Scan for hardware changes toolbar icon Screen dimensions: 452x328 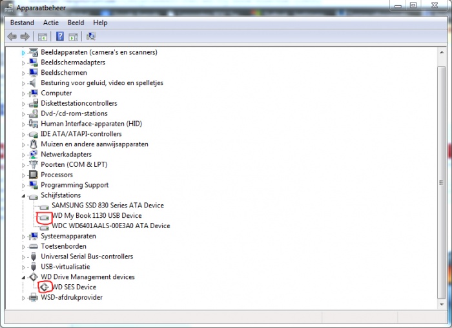click(91, 36)
